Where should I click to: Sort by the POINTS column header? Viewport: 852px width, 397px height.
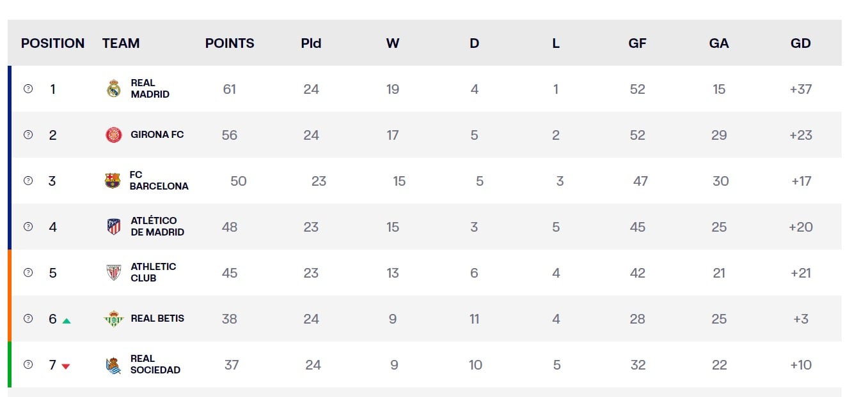tap(230, 43)
